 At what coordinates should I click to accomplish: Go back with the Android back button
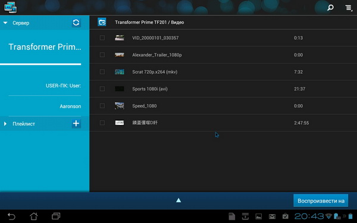(11, 216)
